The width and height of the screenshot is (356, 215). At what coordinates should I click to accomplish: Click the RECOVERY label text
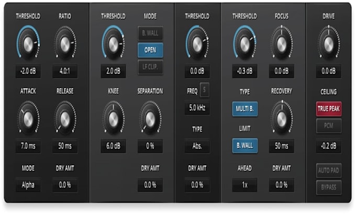(282, 91)
